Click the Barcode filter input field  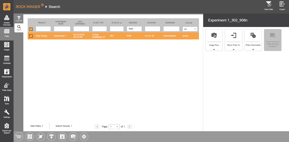pyautogui.click(x=134, y=29)
